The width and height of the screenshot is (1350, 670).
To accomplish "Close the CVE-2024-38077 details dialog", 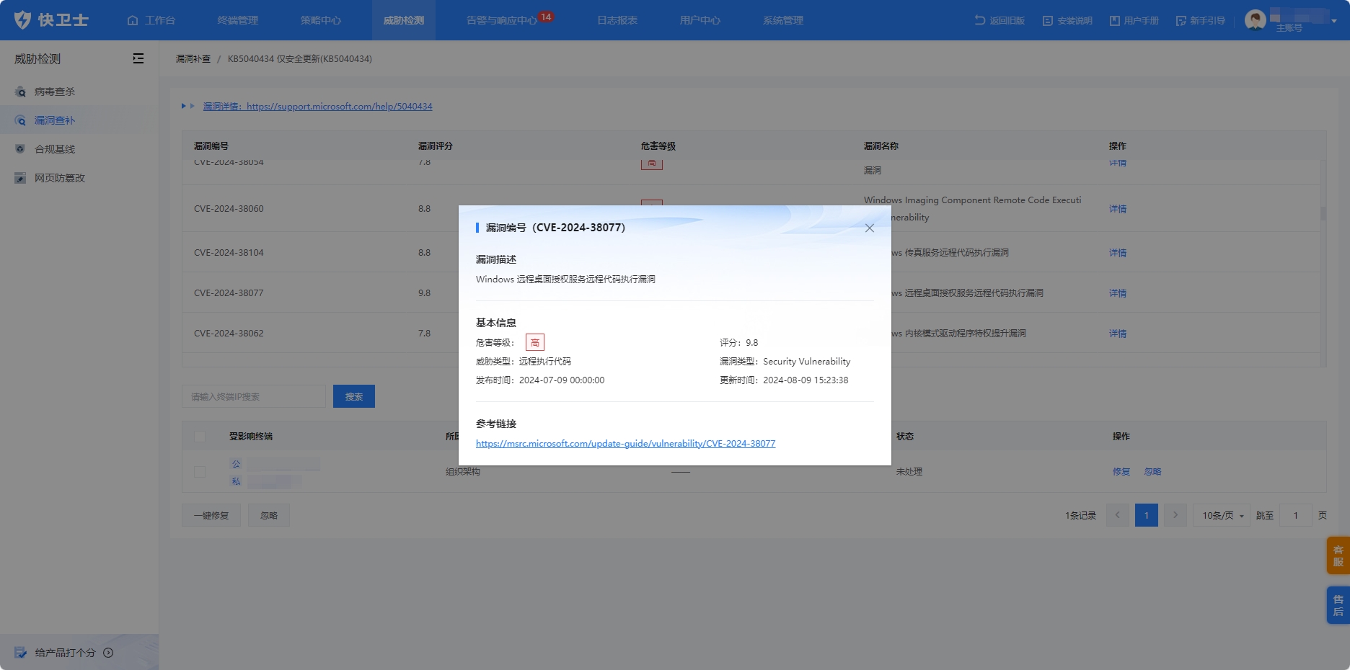I will coord(869,228).
